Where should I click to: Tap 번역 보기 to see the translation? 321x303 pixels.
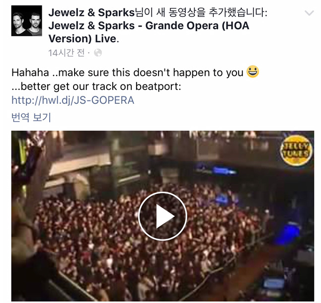(x=31, y=117)
